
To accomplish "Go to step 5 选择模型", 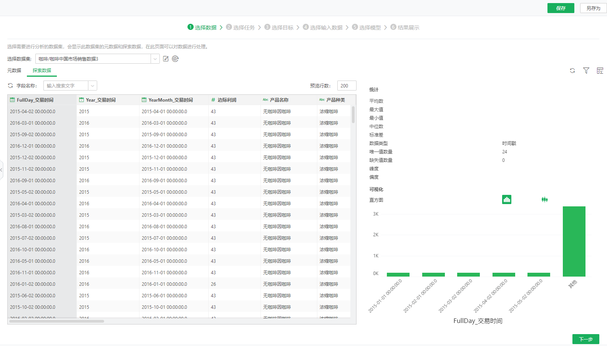I will [x=367, y=27].
